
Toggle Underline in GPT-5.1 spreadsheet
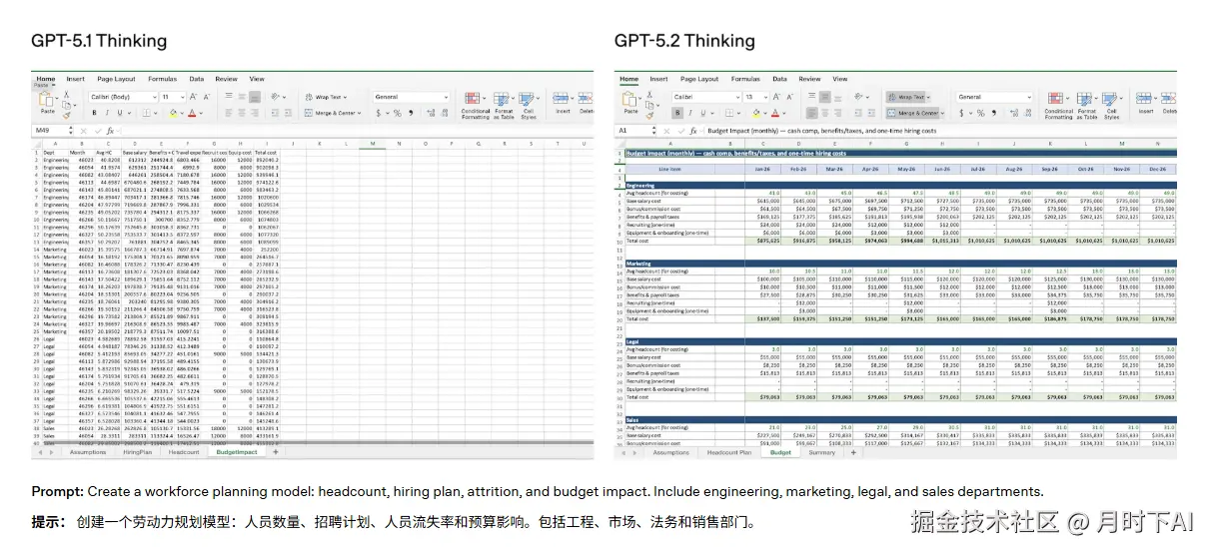pyautogui.click(x=120, y=113)
